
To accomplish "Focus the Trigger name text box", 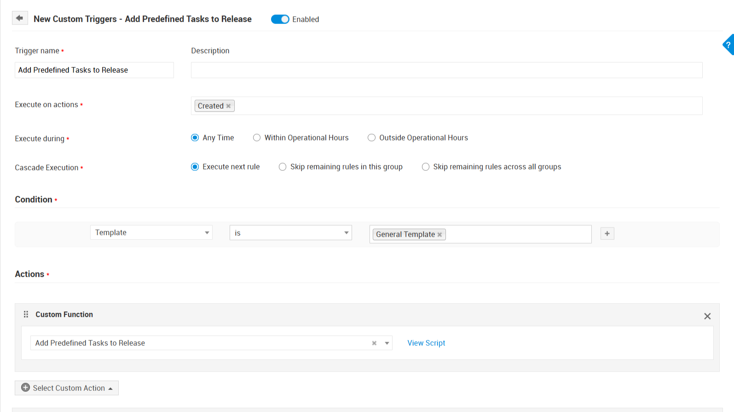I will 94,70.
